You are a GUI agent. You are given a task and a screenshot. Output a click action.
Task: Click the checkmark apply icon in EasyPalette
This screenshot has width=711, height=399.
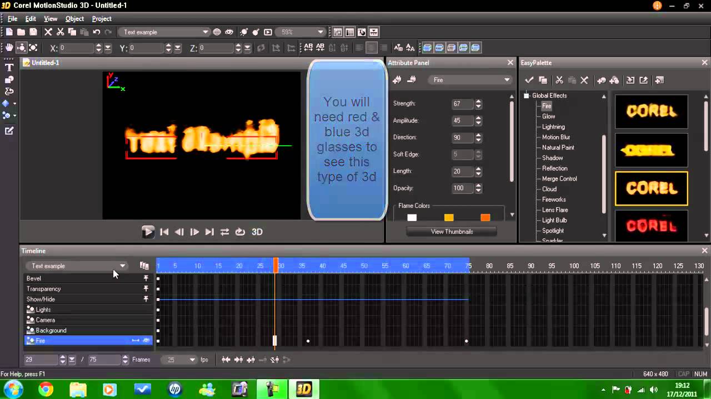pos(529,80)
